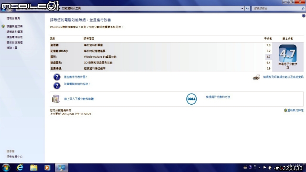Open the address bar history dropdown arrow
This screenshot has height=172, width=306.
pos(242,9)
